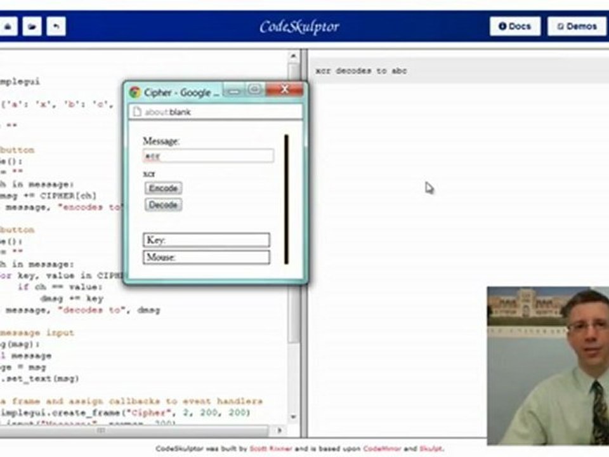
Task: Click the Key status box
Action: [206, 240]
